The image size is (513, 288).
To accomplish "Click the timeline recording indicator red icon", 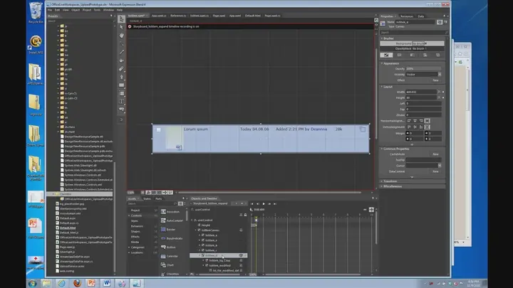I will pos(130,26).
